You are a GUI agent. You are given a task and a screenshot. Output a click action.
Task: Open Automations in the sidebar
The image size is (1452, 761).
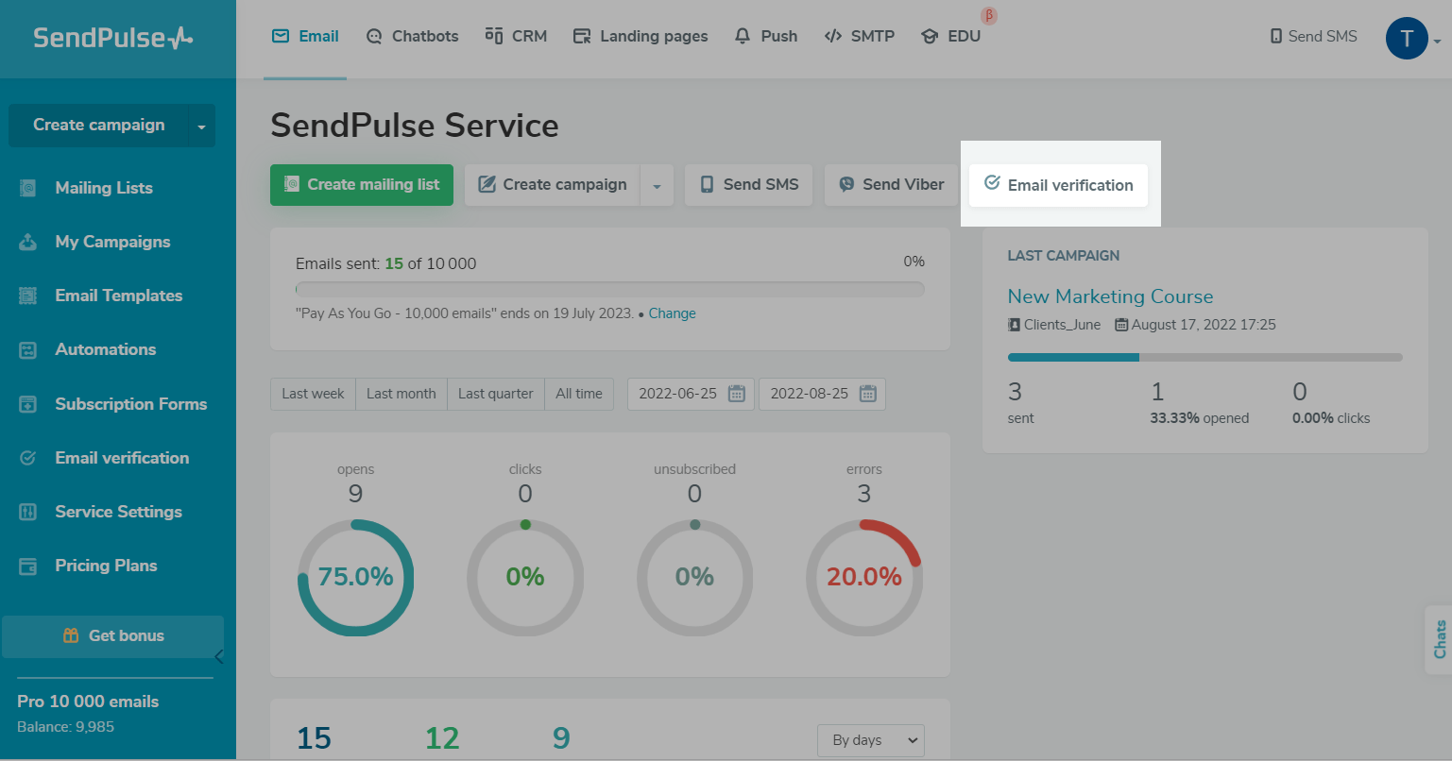point(105,349)
